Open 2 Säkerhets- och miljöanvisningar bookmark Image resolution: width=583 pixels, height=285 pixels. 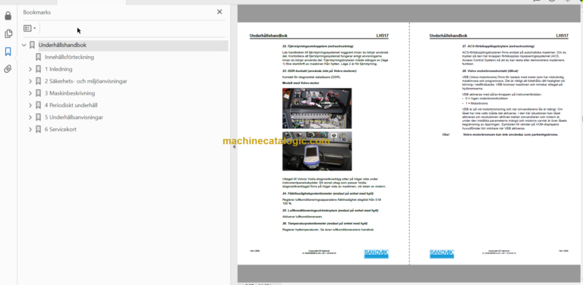86,81
